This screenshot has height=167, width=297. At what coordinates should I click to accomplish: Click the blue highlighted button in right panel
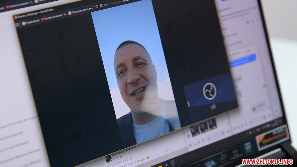tap(243, 61)
